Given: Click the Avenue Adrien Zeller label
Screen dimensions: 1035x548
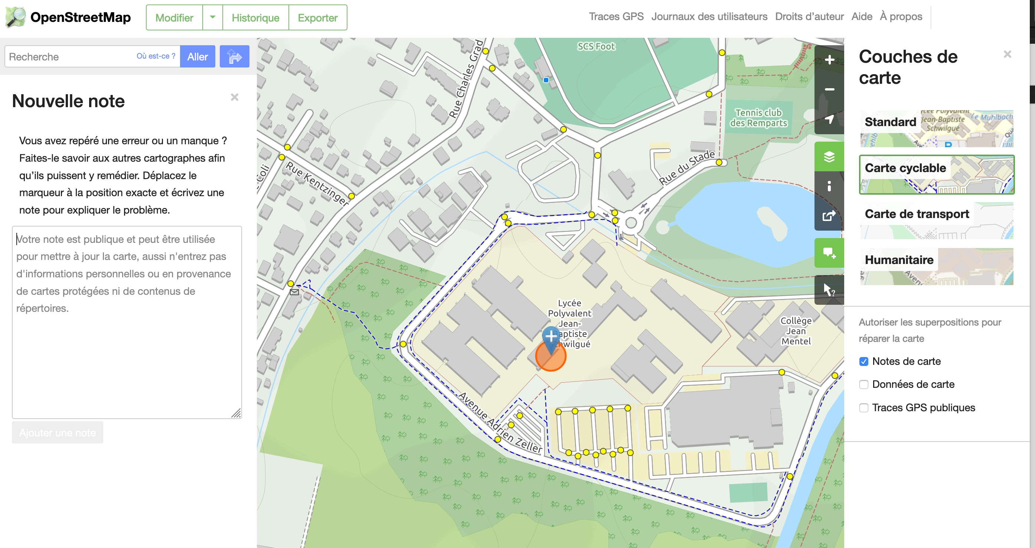Looking at the screenshot, I should point(500,423).
